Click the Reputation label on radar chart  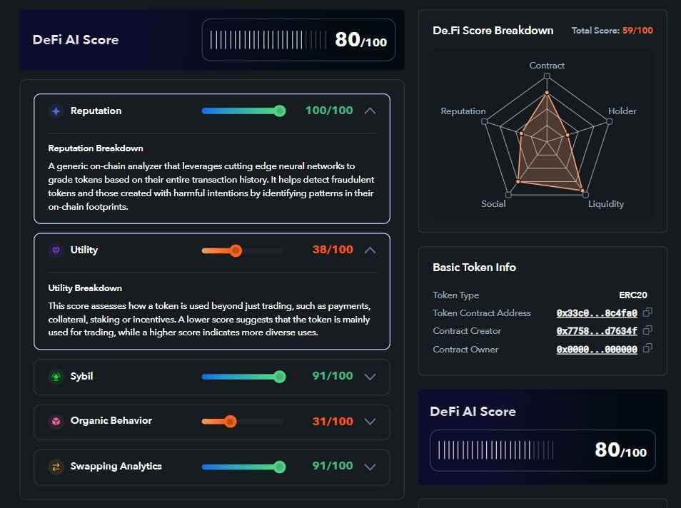point(463,111)
